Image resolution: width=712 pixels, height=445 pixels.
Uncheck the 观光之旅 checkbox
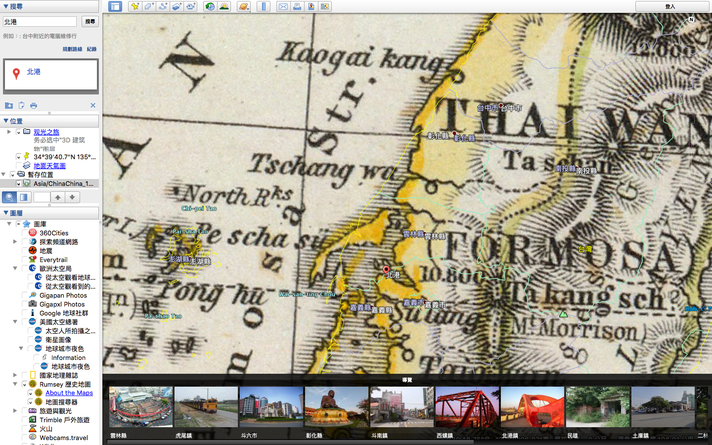point(18,132)
